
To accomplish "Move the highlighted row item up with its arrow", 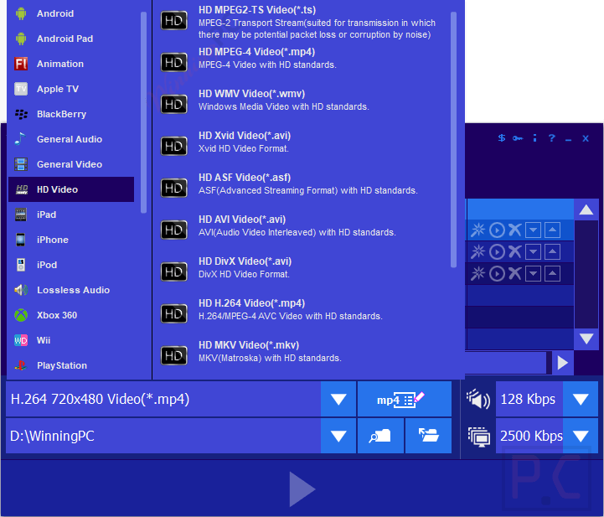I will (x=552, y=230).
